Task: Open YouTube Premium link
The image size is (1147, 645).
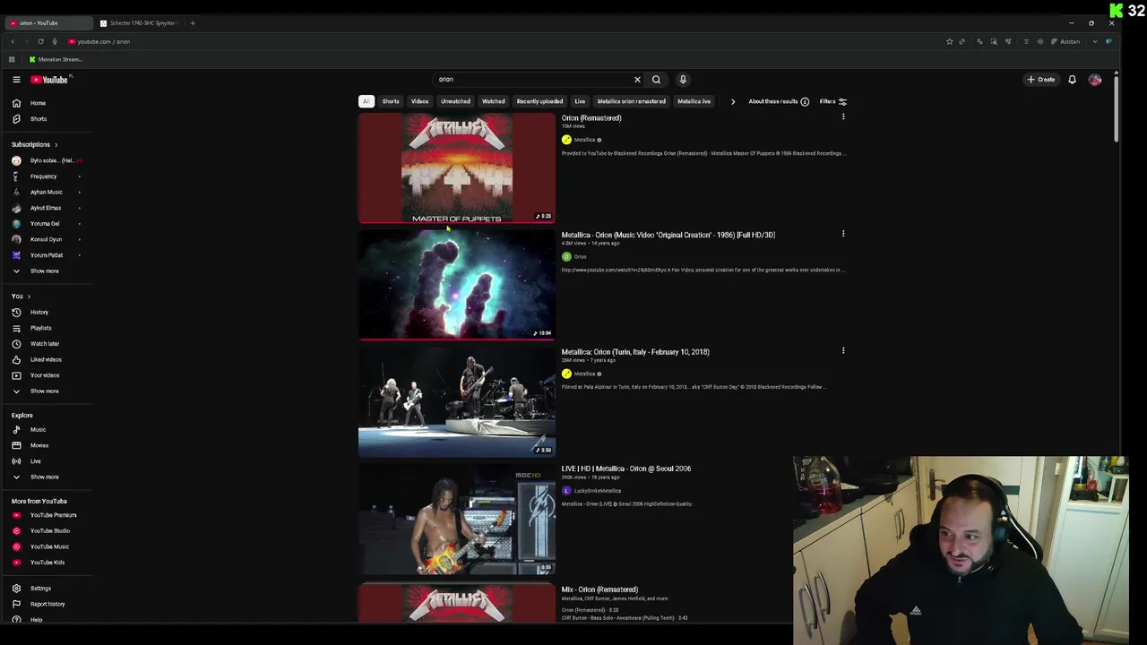Action: point(47,515)
